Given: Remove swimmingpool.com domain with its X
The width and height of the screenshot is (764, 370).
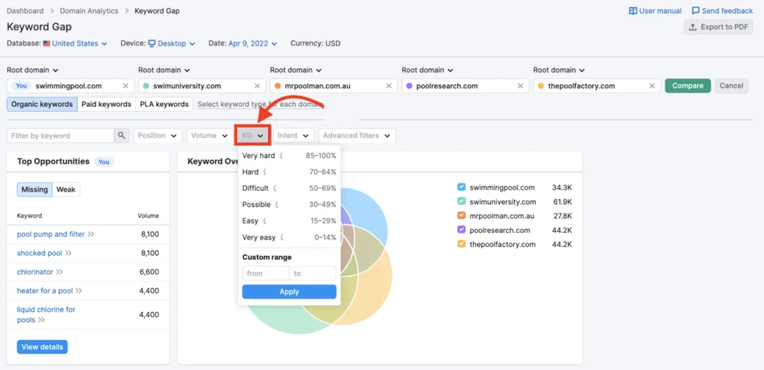Looking at the screenshot, I should point(125,86).
